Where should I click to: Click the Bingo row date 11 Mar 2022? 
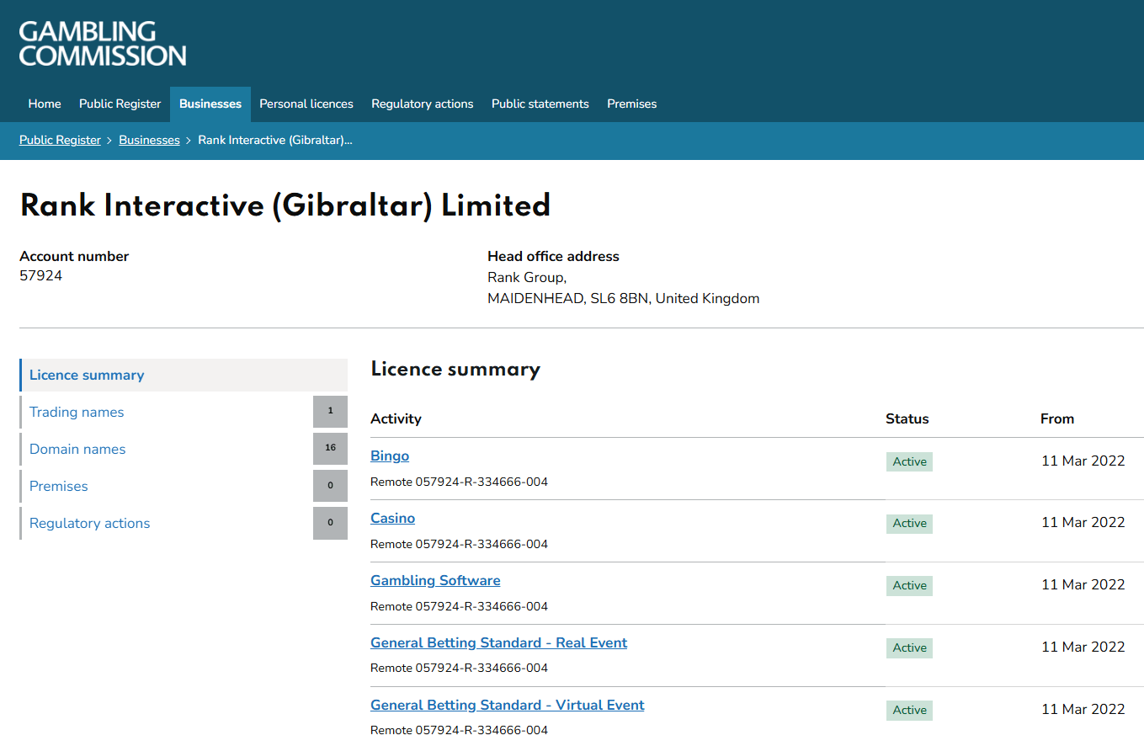pos(1083,461)
